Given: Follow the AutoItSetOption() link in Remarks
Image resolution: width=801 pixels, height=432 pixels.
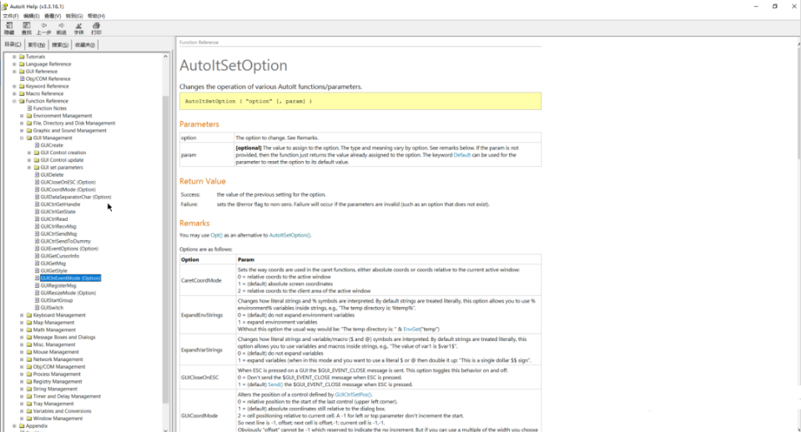Looking at the screenshot, I should tap(290, 235).
